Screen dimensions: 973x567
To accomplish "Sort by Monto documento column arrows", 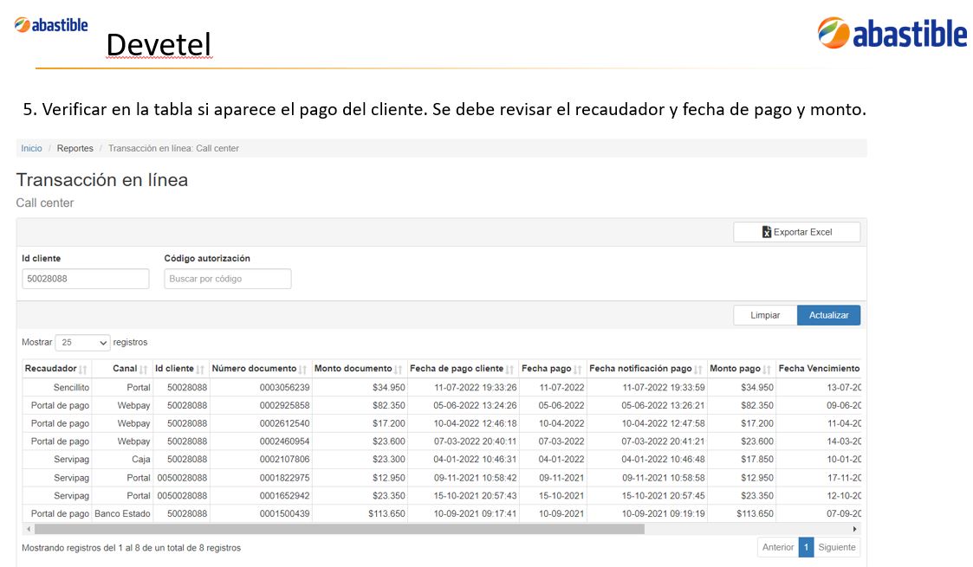I will pyautogui.click(x=399, y=370).
